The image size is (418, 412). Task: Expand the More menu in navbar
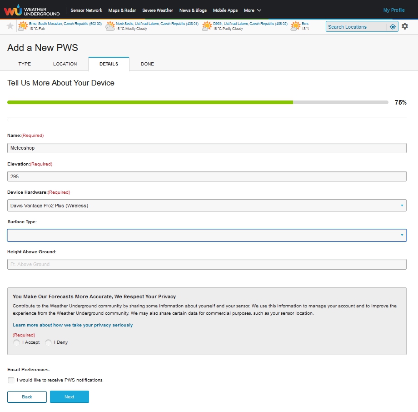coord(253,10)
